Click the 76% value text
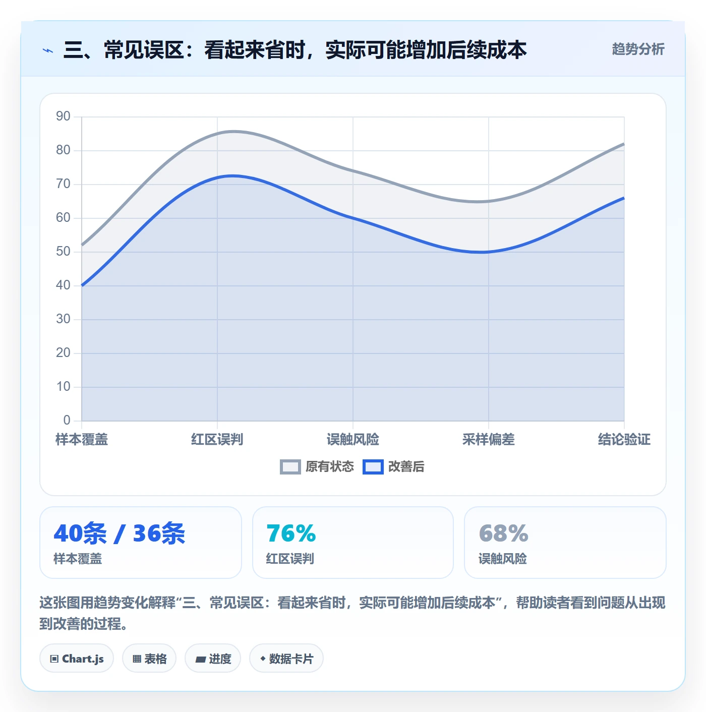The width and height of the screenshot is (706, 712). pyautogui.click(x=291, y=533)
